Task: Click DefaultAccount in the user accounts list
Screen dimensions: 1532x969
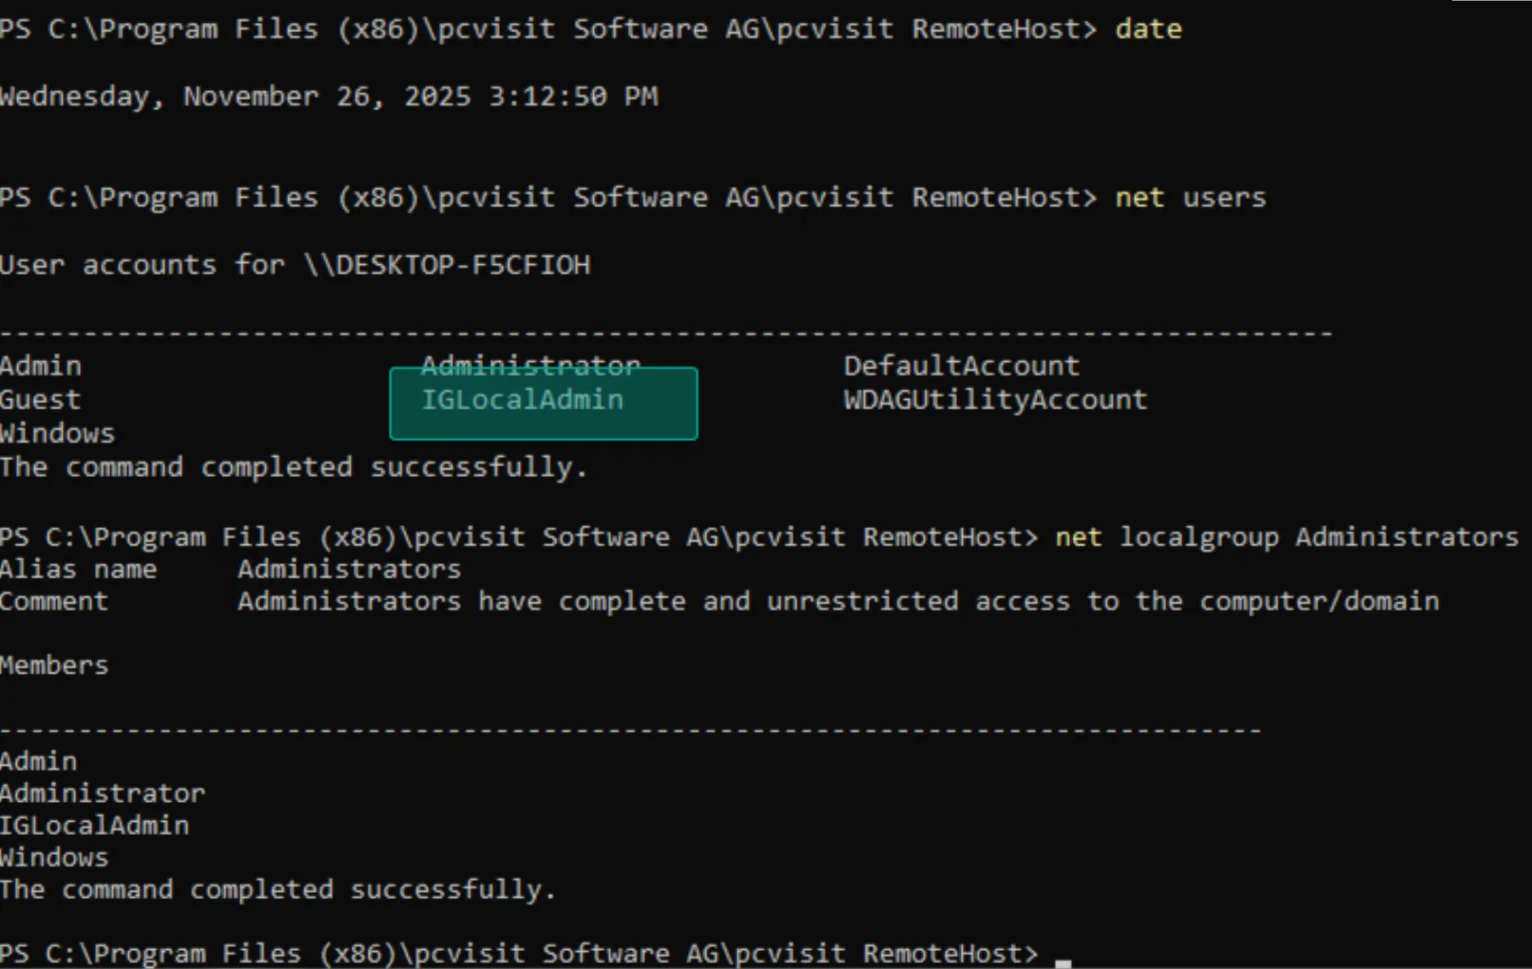Action: [961, 366]
